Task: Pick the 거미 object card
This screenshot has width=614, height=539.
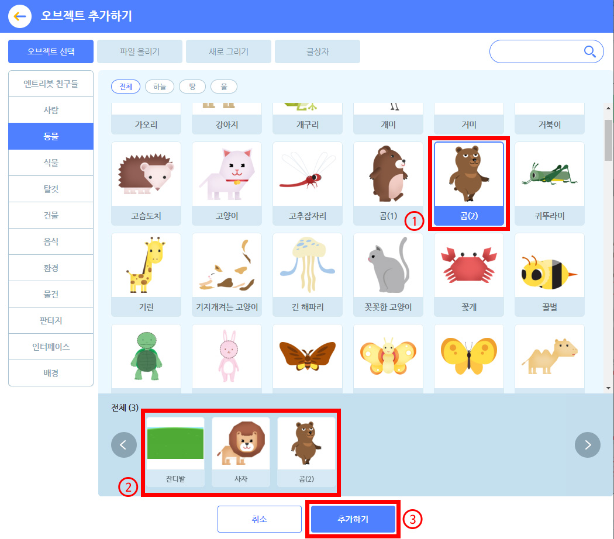Action: point(469,119)
